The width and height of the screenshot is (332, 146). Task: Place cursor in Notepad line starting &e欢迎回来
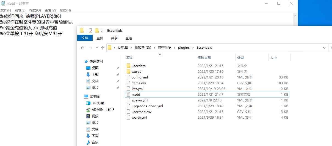(x=31, y=16)
